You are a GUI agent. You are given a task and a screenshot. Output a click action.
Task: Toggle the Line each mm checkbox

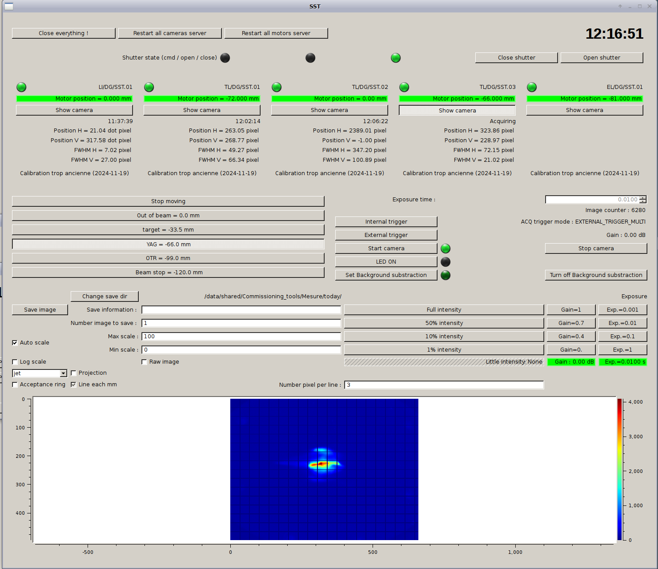(73, 385)
